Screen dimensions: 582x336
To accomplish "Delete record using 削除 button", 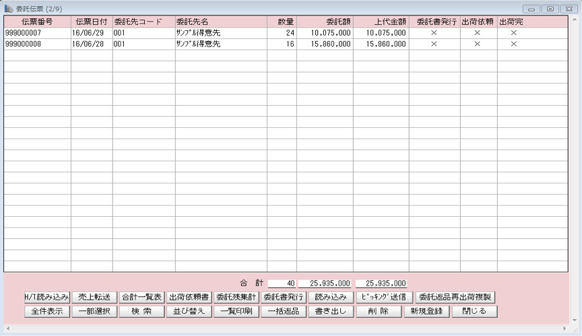I will point(378,312).
